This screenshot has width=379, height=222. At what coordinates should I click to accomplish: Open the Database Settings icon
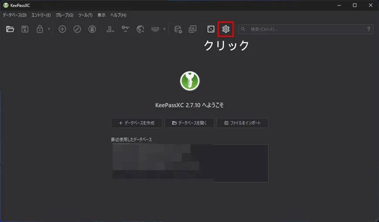click(178, 29)
